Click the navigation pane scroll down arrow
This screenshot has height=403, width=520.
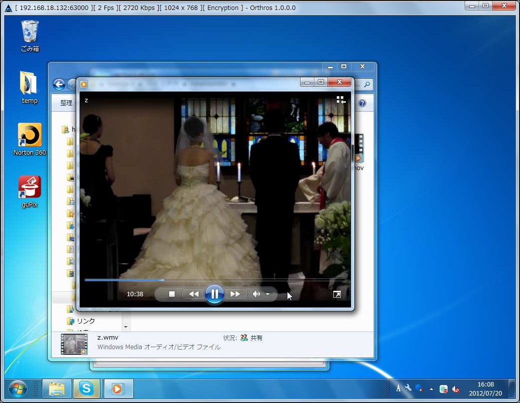126,327
